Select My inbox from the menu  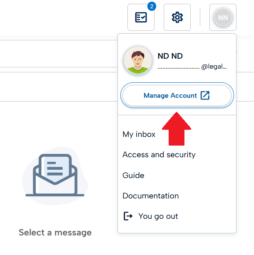[x=139, y=134]
